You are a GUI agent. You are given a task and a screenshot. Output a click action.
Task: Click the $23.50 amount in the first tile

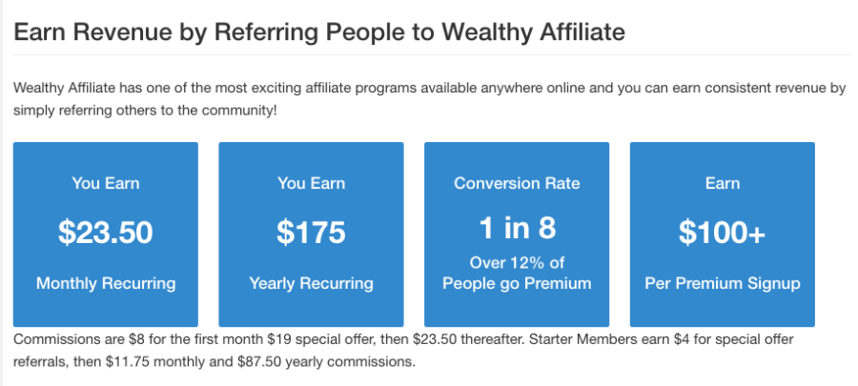pos(106,232)
